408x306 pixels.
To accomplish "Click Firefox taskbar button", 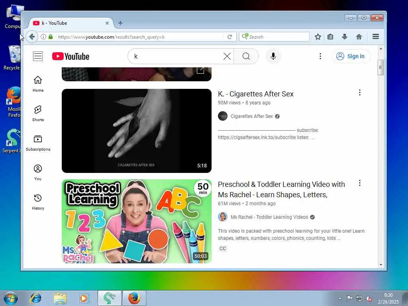I will tap(134, 298).
